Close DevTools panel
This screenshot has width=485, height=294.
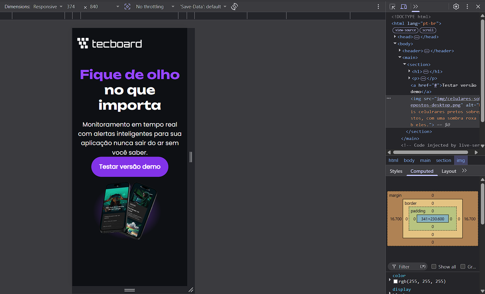coord(478,6)
